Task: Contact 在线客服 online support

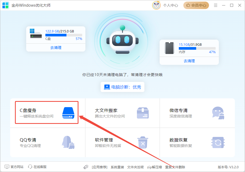Action: pyautogui.click(x=37, y=167)
